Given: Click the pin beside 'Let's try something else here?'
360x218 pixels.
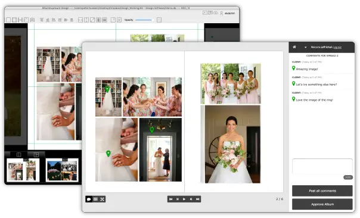Looking at the screenshot, I should (x=293, y=83).
